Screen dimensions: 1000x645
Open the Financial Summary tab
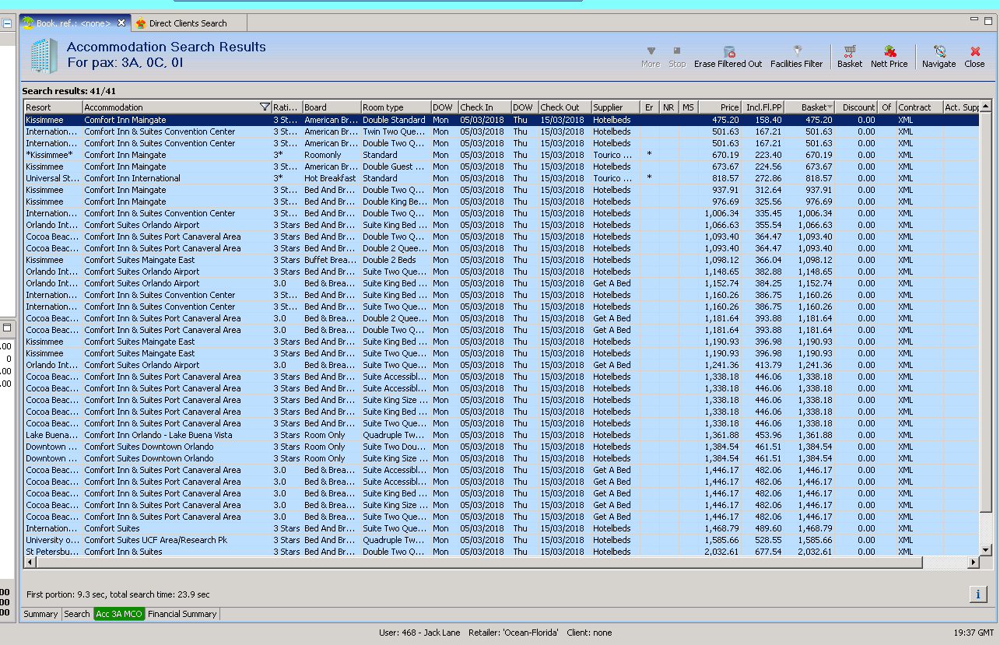coord(182,614)
